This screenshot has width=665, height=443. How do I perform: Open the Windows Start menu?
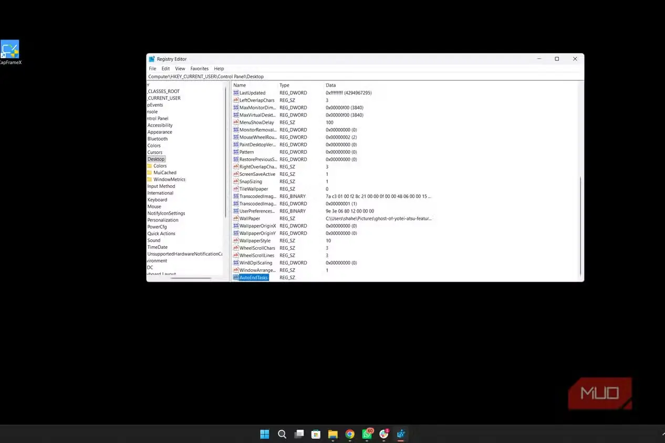265,434
